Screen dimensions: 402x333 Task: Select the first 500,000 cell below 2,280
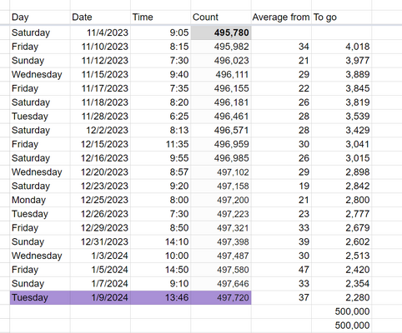click(341, 311)
